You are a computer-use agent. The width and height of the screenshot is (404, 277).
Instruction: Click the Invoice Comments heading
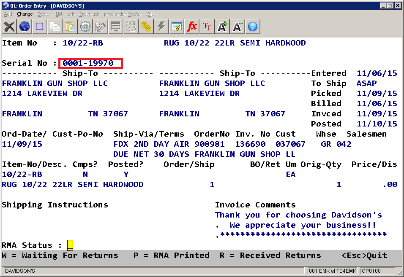[255, 205]
